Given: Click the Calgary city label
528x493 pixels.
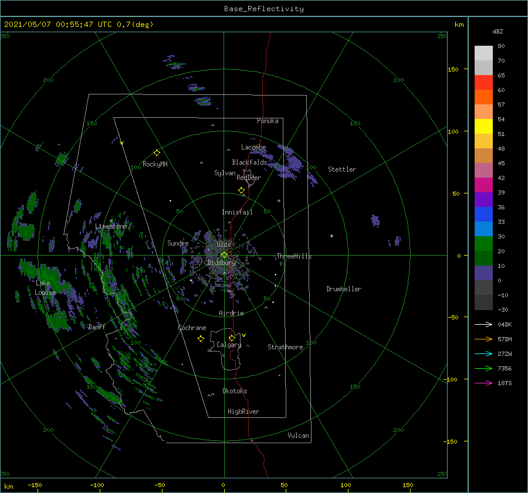Looking at the screenshot, I should coord(229,345).
